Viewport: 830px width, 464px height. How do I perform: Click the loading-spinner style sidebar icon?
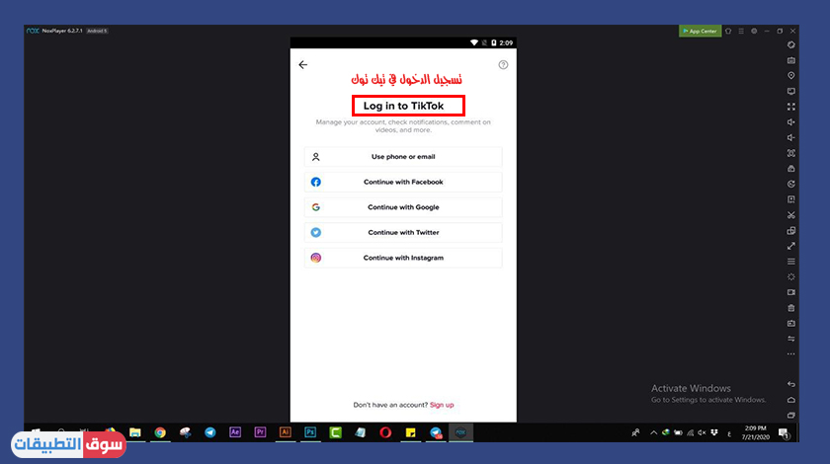click(790, 276)
